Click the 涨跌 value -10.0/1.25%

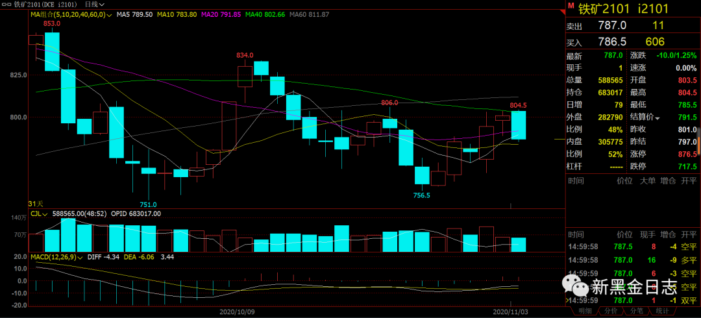point(676,55)
